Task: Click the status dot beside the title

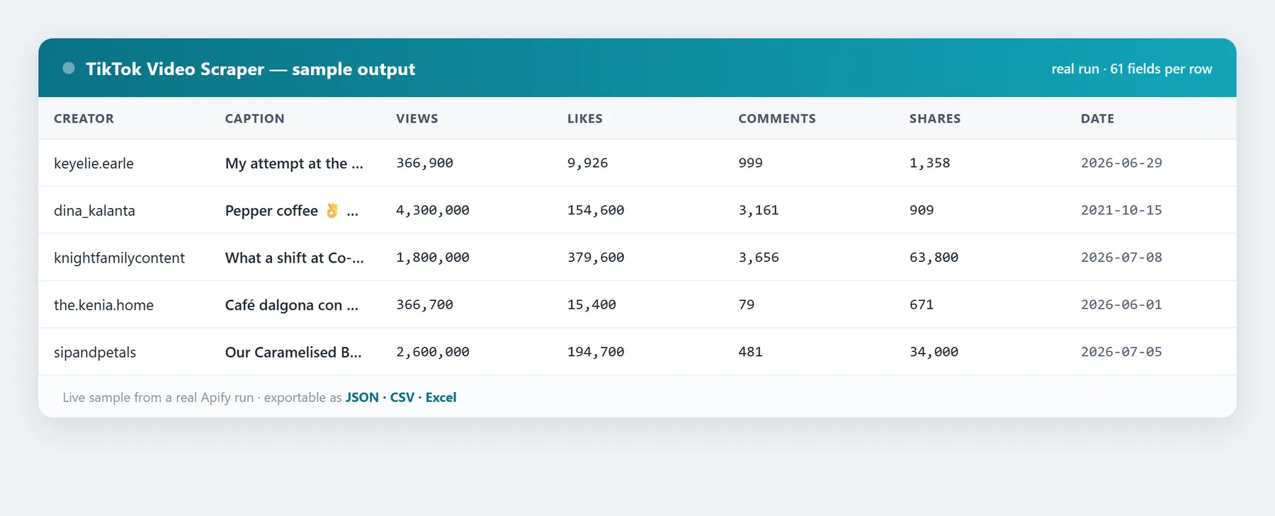Action: click(69, 69)
